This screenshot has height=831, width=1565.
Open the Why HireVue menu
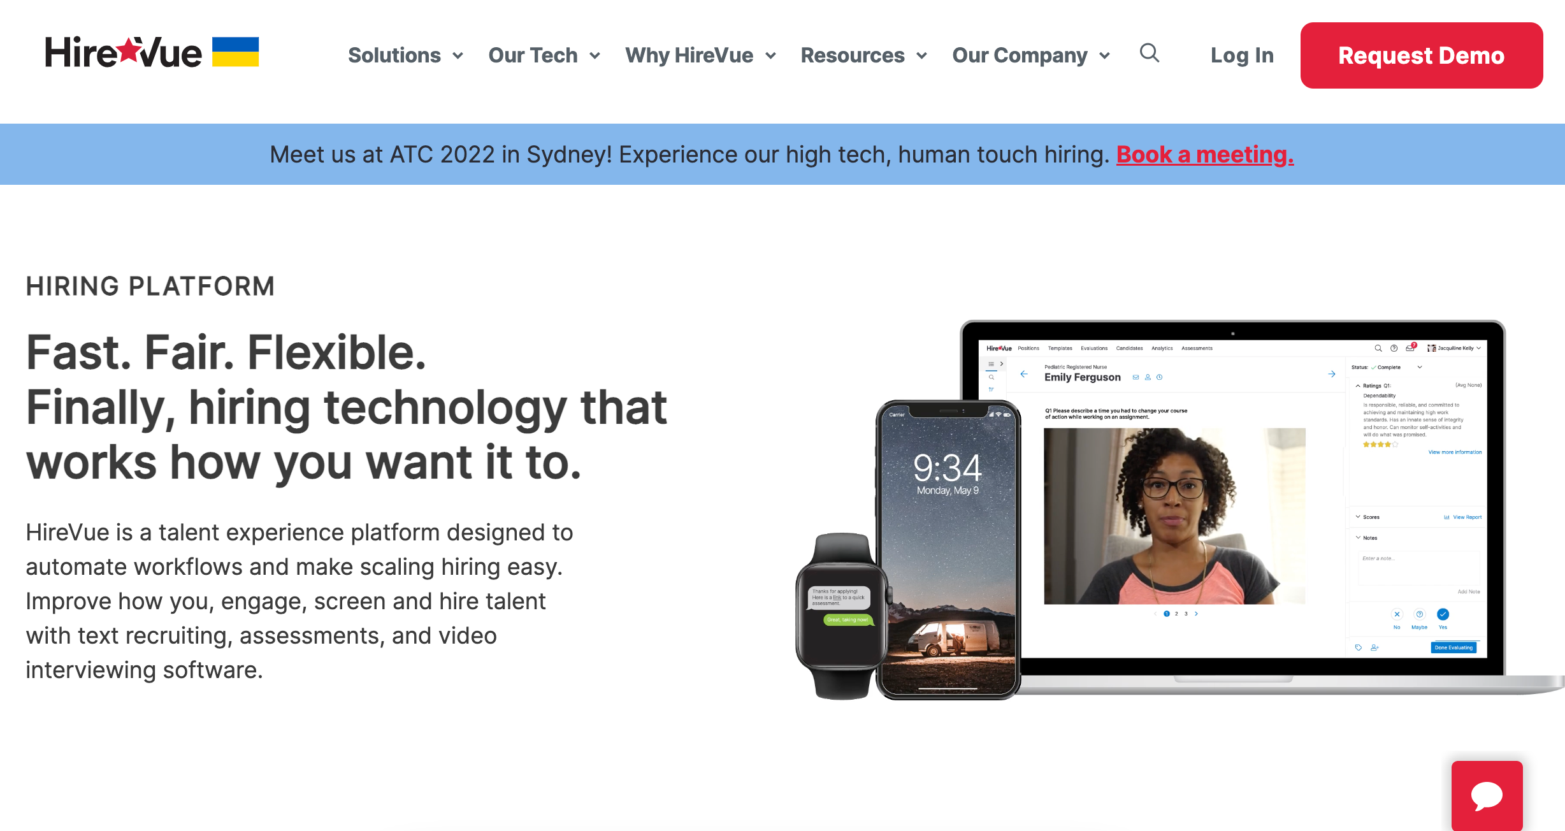pyautogui.click(x=700, y=55)
